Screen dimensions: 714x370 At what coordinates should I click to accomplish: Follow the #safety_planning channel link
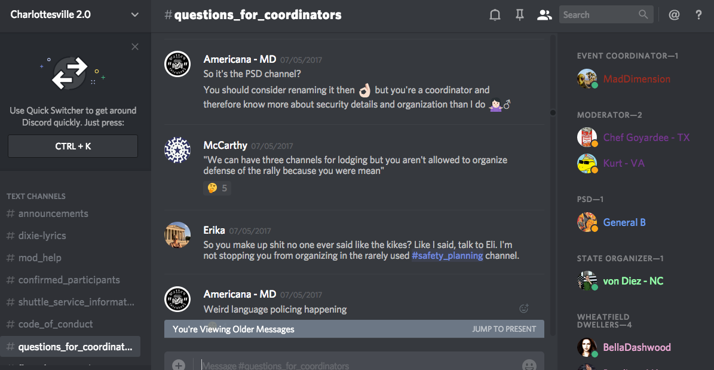click(447, 256)
